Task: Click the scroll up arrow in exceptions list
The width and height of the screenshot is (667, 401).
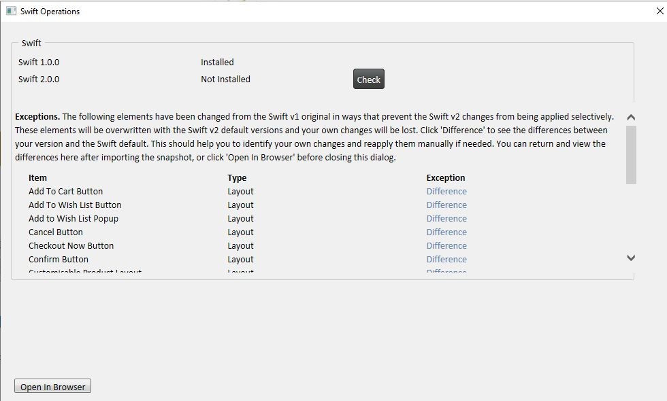Action: pyautogui.click(x=631, y=118)
